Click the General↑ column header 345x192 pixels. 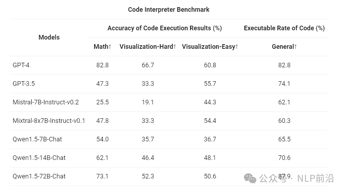click(284, 47)
